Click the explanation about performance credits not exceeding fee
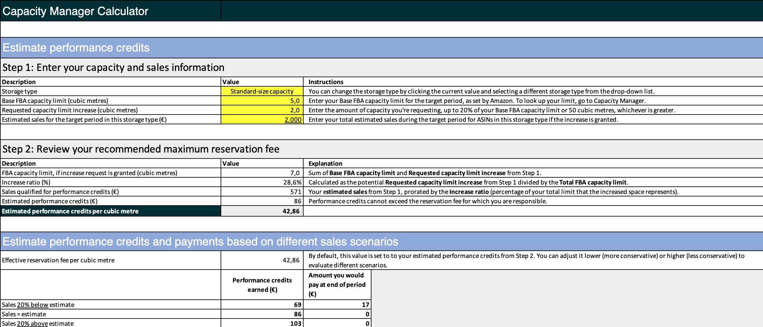 tap(428, 201)
